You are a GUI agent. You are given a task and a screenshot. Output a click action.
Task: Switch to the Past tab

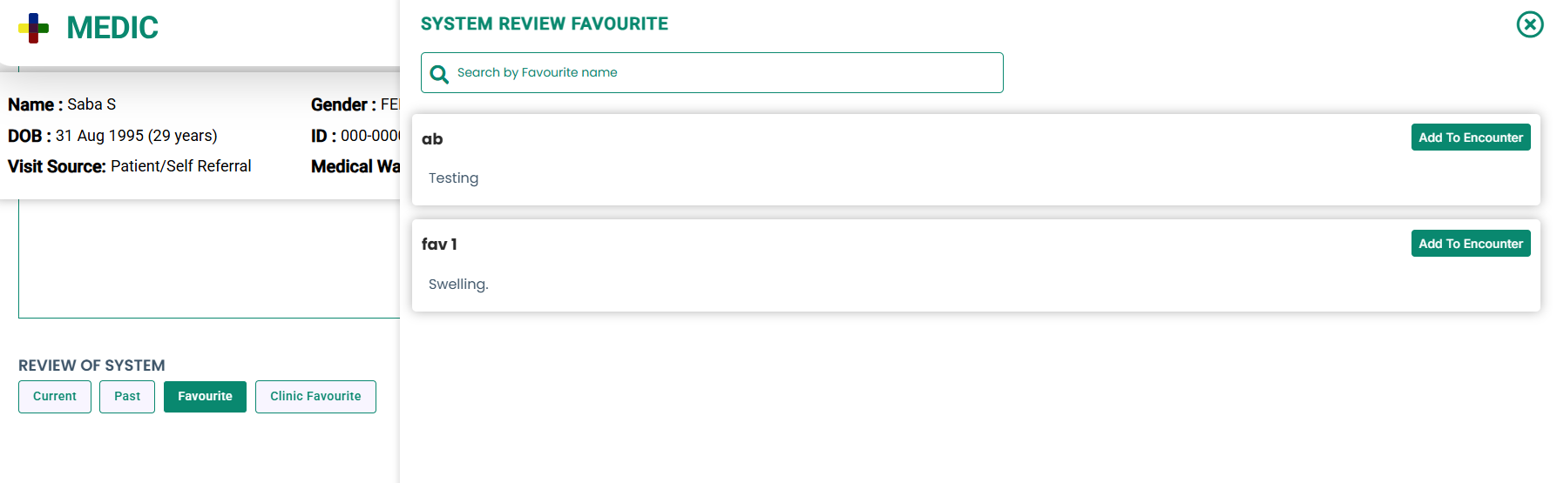[x=127, y=397]
